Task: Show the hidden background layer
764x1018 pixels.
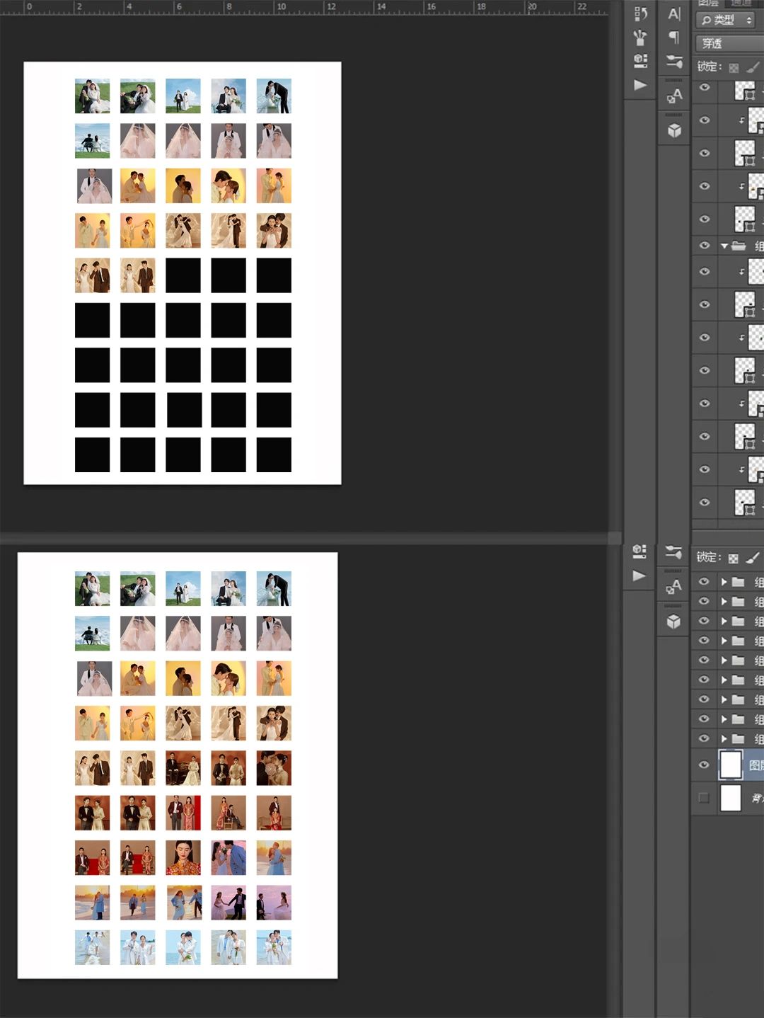Action: click(x=704, y=798)
